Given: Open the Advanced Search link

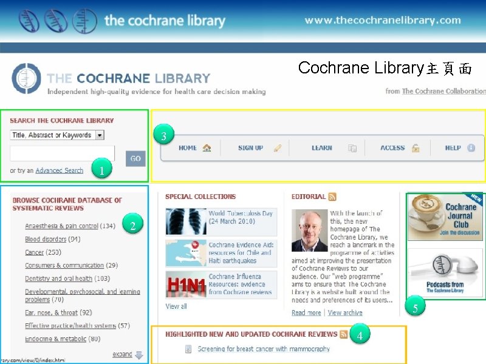Looking at the screenshot, I should click(x=59, y=170).
